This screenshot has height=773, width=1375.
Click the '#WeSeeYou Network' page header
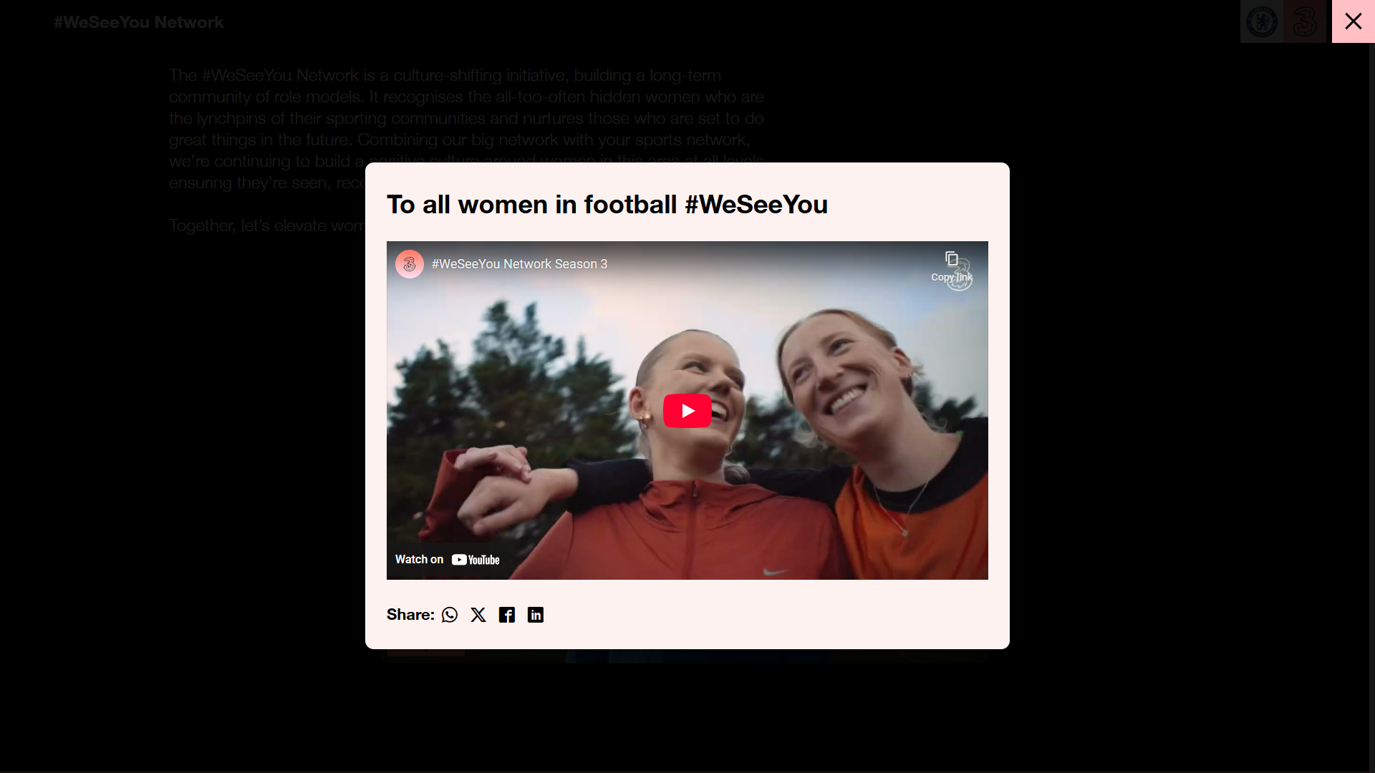(139, 22)
